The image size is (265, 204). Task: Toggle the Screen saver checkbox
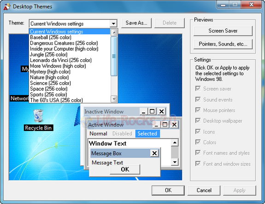coord(198,89)
